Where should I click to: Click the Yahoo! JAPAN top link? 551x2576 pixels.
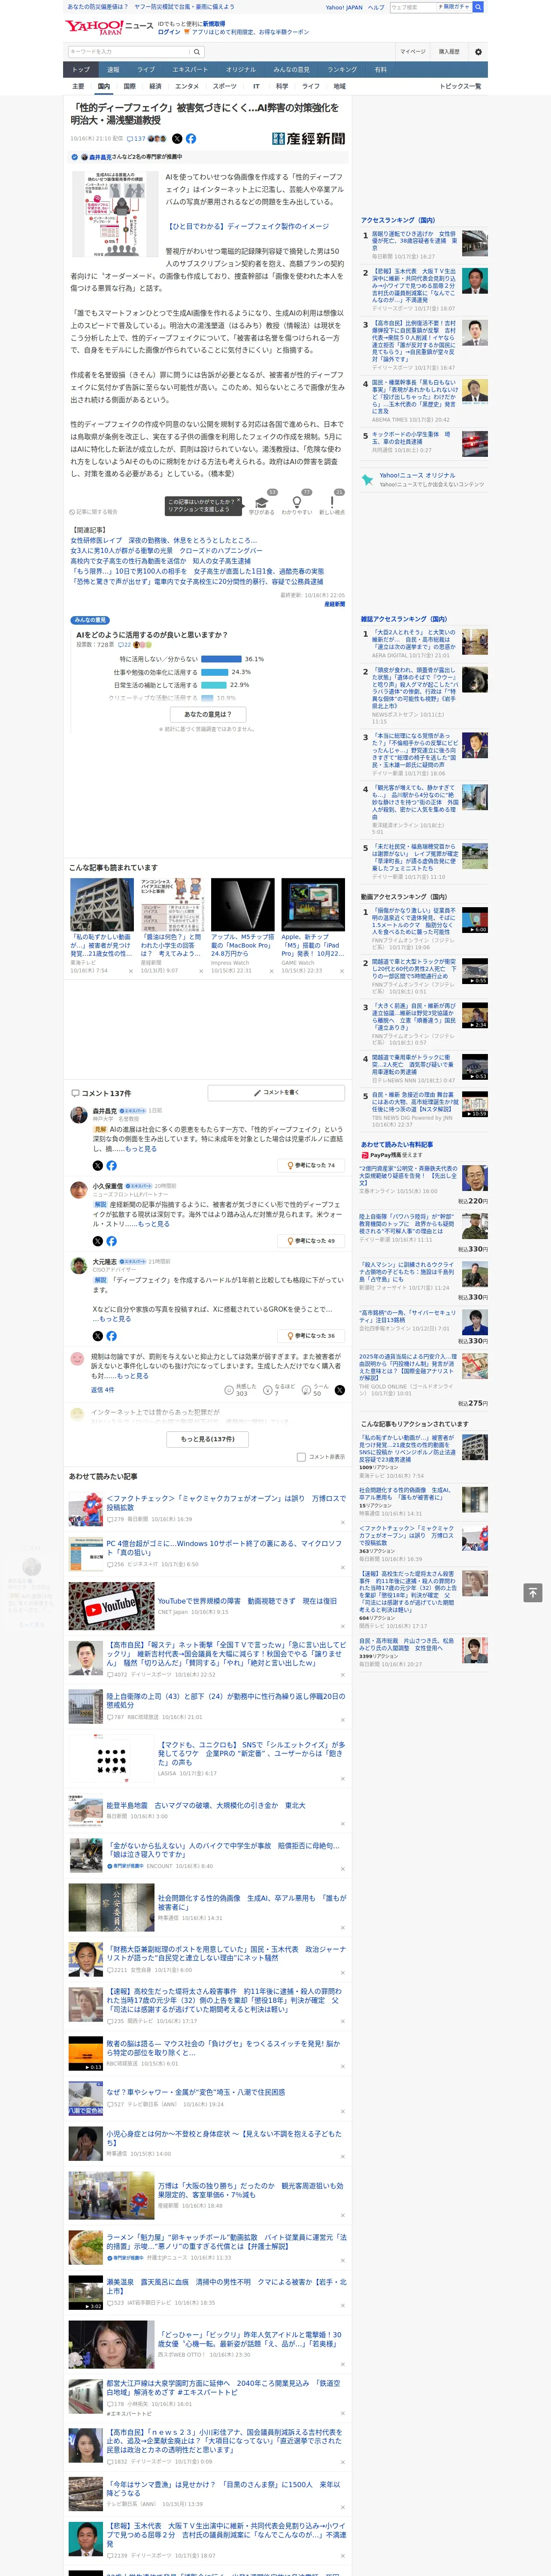pos(344,7)
